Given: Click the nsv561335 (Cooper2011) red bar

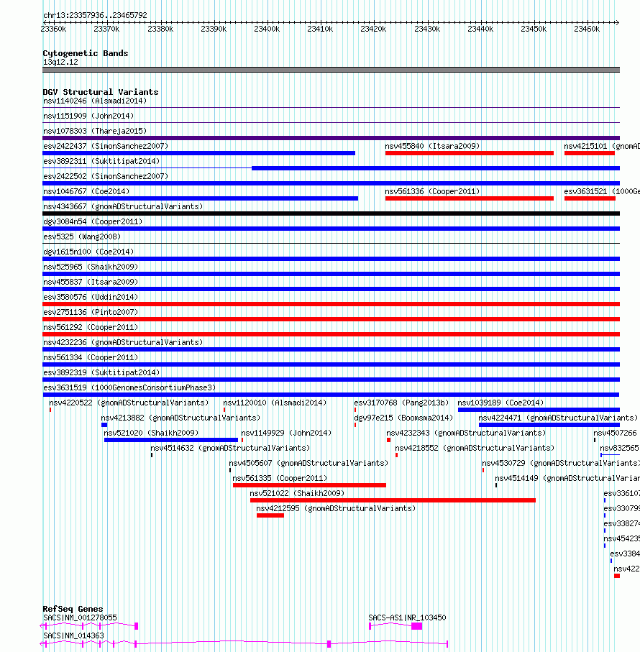Looking at the screenshot, I should 309,485.
